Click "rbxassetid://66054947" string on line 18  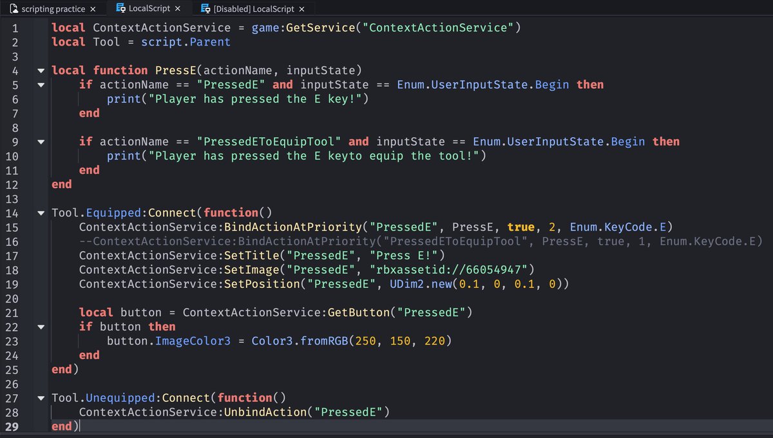(448, 269)
